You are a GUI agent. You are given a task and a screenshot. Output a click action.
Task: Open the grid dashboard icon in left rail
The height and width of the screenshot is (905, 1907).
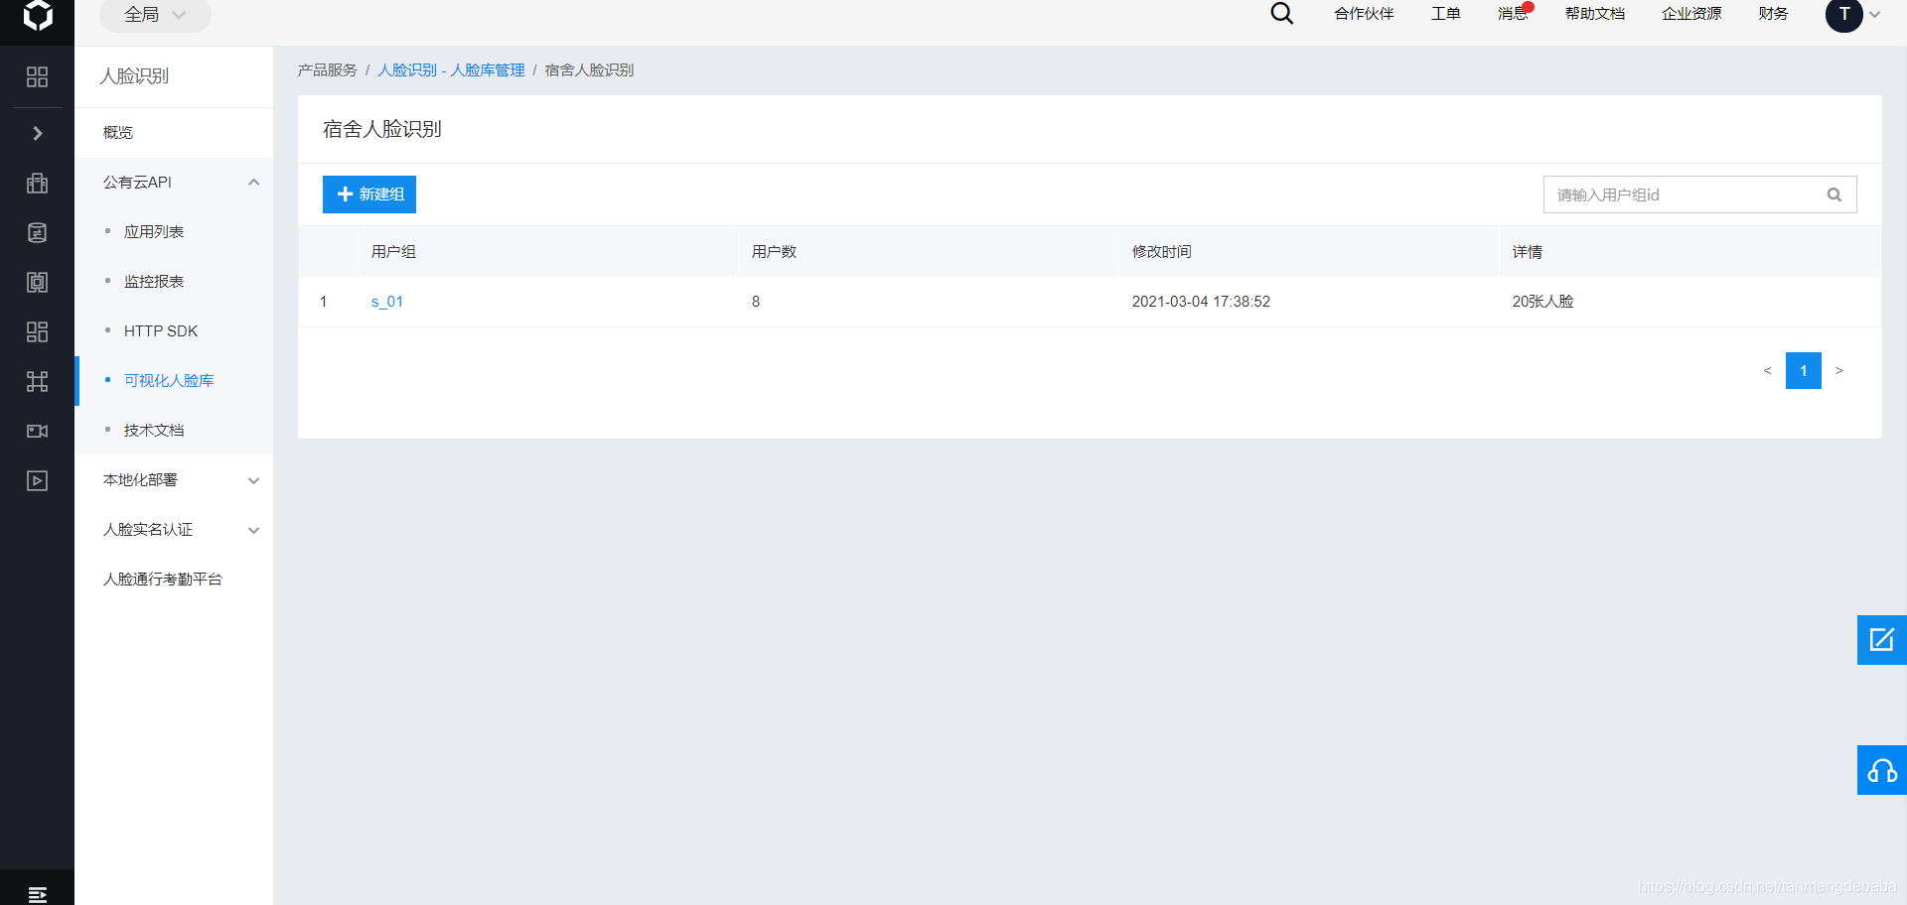point(37,77)
